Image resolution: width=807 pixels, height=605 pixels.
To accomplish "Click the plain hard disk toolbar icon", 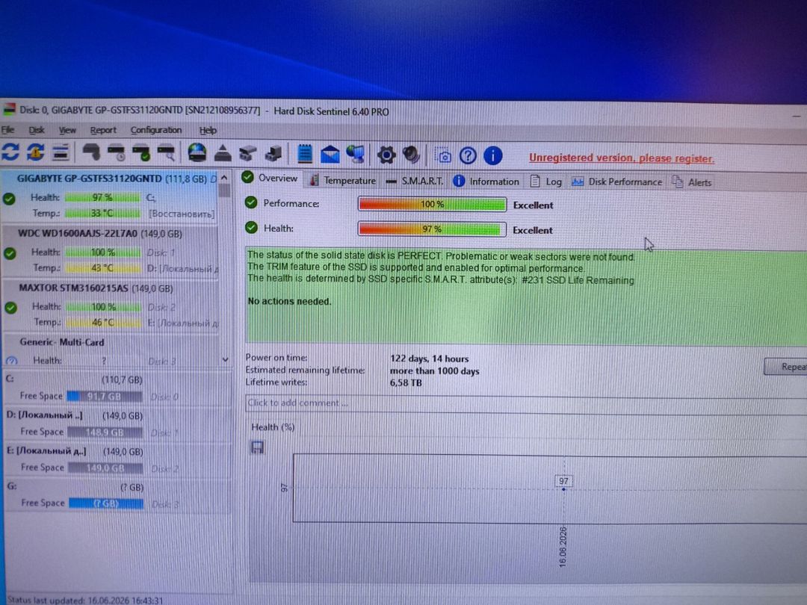I will (x=91, y=152).
